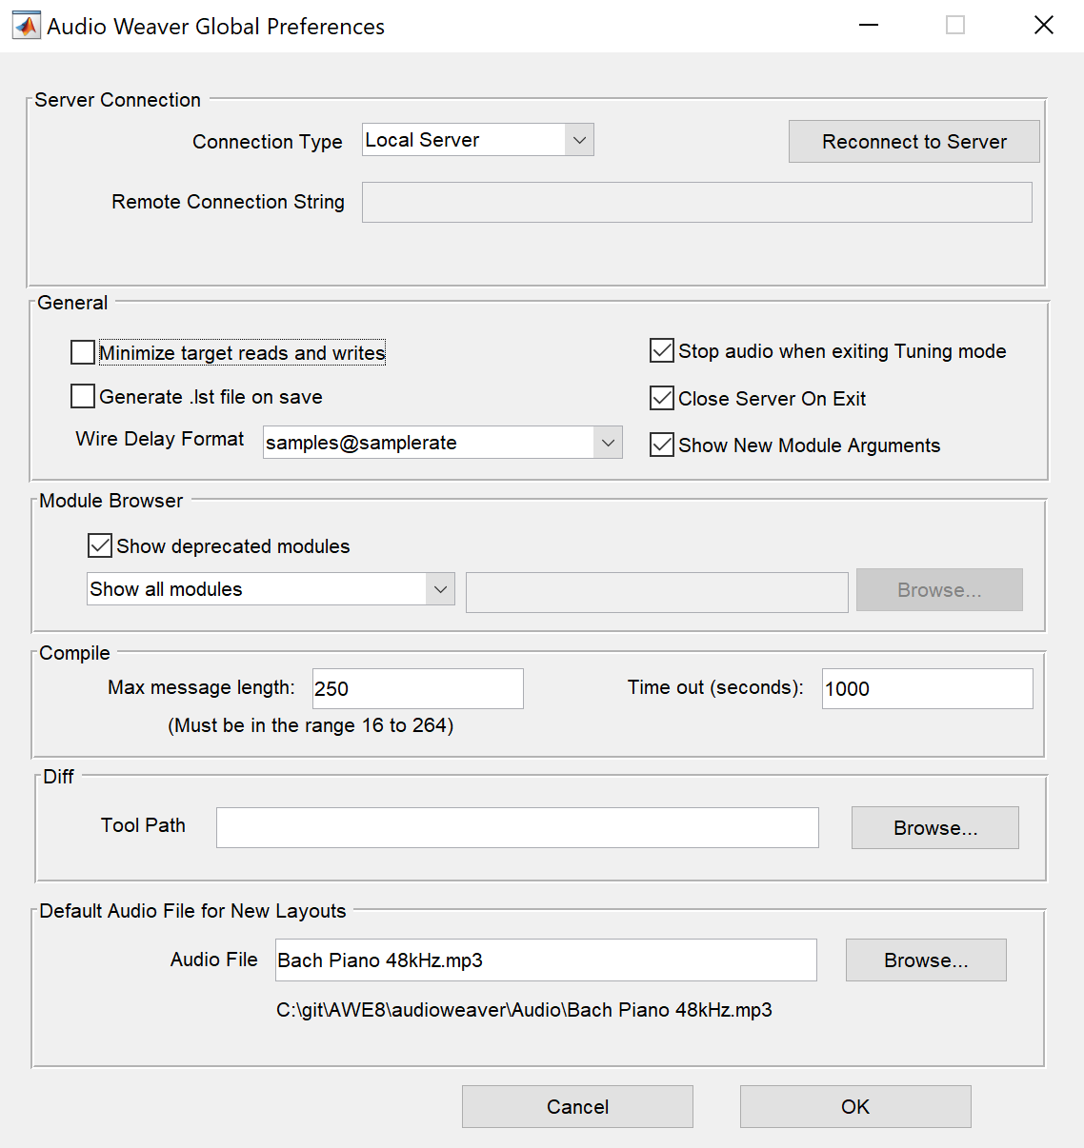Viewport: 1084px width, 1148px height.
Task: Uncheck Close Server On Exit
Action: pyautogui.click(x=662, y=398)
